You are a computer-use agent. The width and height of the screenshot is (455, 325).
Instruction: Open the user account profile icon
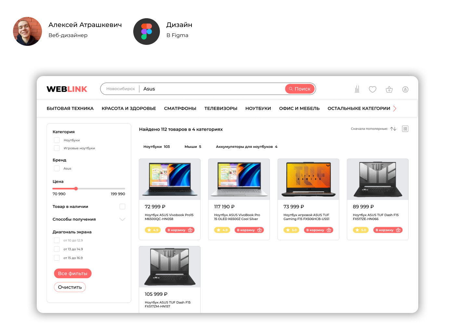(405, 89)
